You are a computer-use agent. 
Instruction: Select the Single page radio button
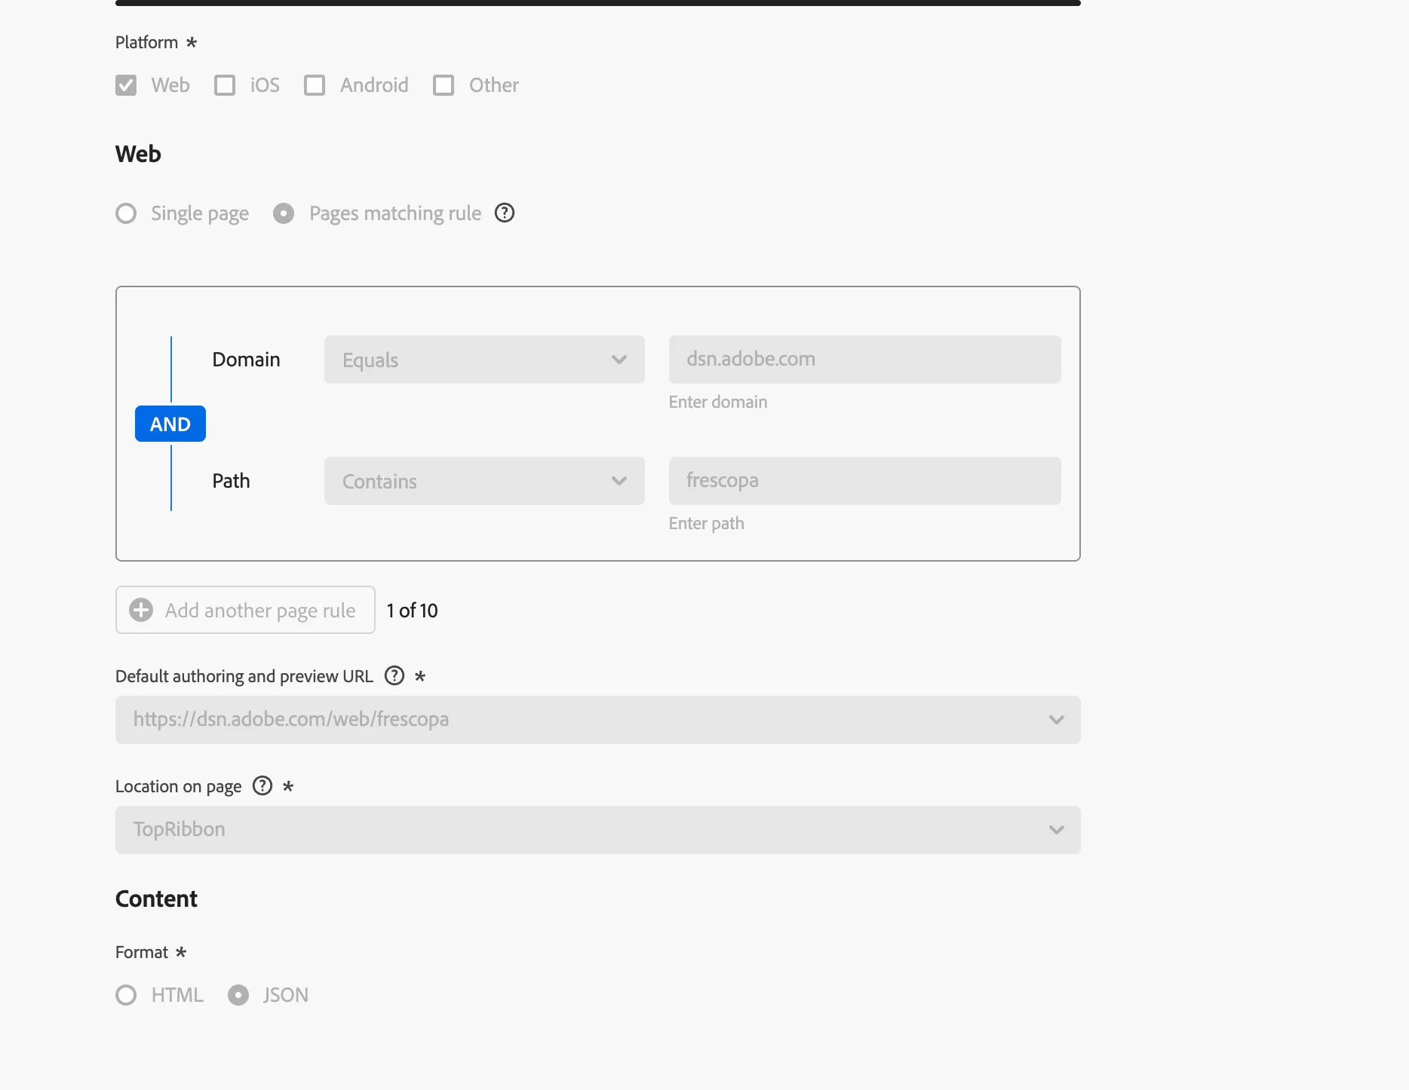coord(126,213)
